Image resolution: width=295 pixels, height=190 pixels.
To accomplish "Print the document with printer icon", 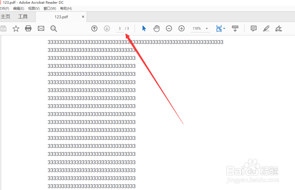I will click(28, 28).
